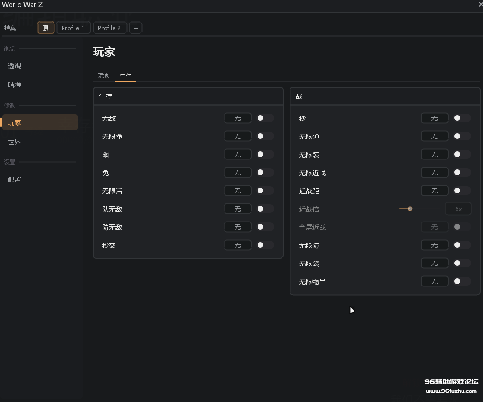The image size is (483, 402).
Task: Toggle 队无敌 switch
Action: (x=265, y=209)
